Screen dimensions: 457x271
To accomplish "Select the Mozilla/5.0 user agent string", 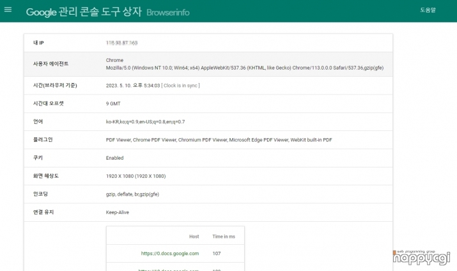I will pos(245,68).
